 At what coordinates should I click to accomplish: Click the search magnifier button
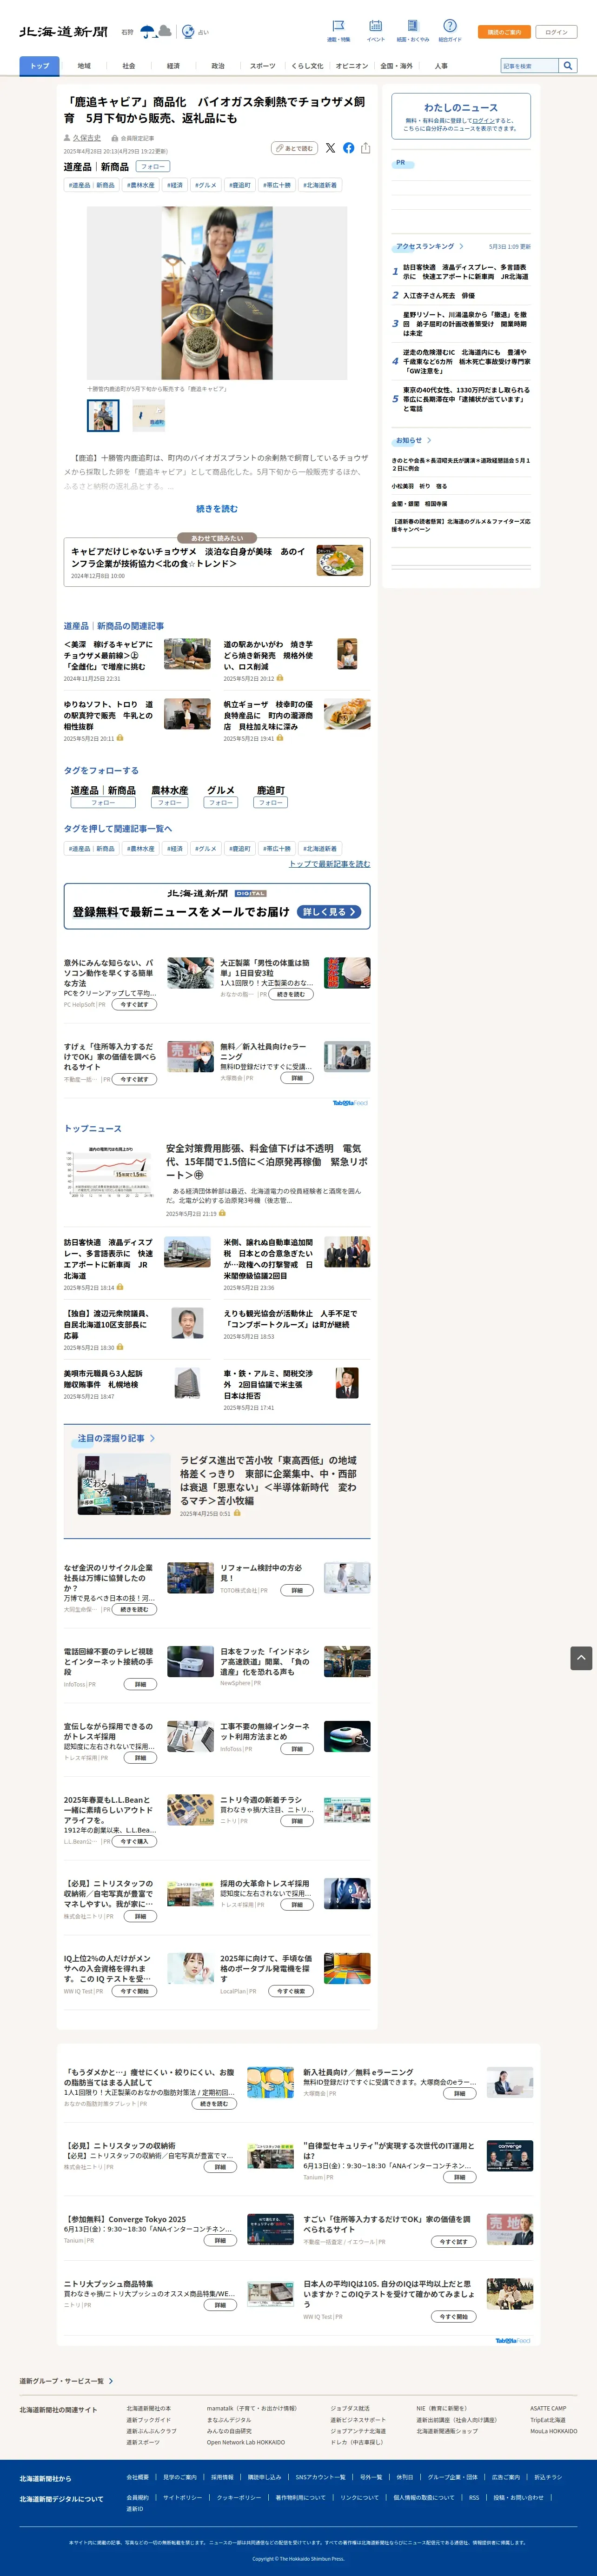pos(568,66)
